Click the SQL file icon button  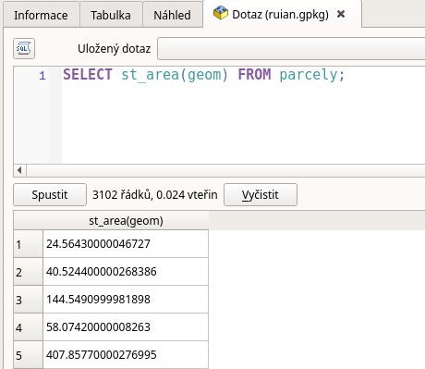click(x=24, y=48)
